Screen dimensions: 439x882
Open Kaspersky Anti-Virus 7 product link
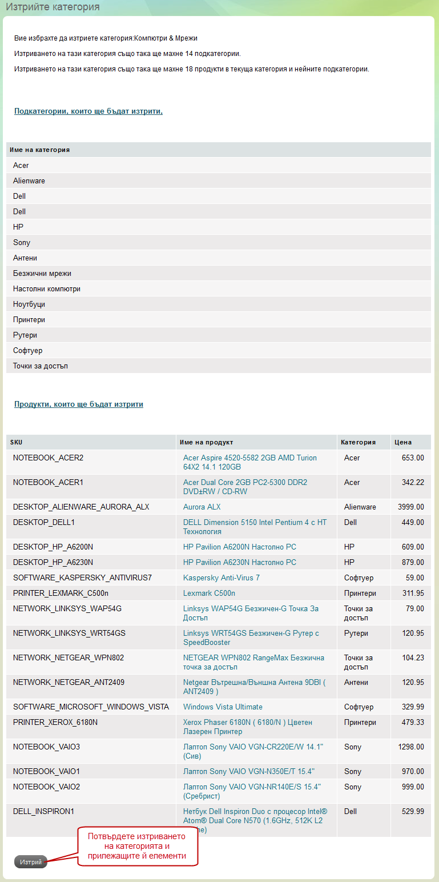221,578
